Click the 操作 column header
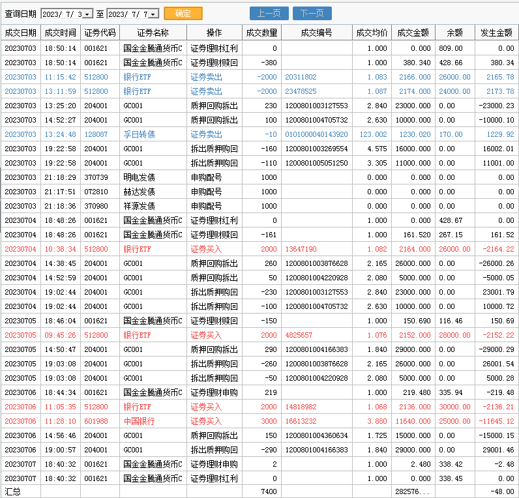This screenshot has width=519, height=498. [214, 33]
